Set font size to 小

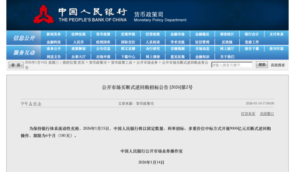tap(39, 104)
